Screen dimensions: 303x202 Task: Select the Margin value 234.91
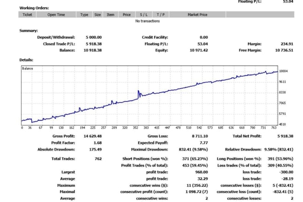tap(287, 44)
